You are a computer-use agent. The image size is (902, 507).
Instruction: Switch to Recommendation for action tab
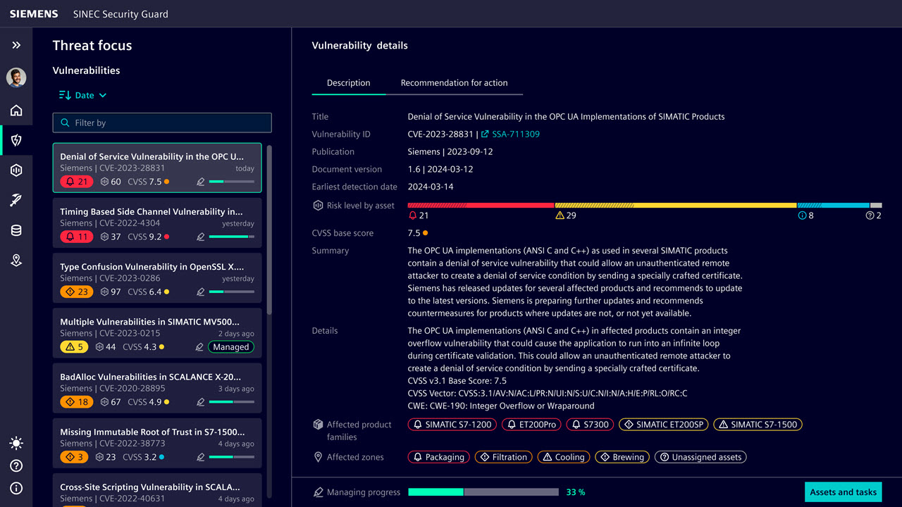click(x=454, y=82)
